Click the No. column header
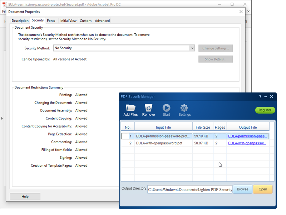 [128, 127]
